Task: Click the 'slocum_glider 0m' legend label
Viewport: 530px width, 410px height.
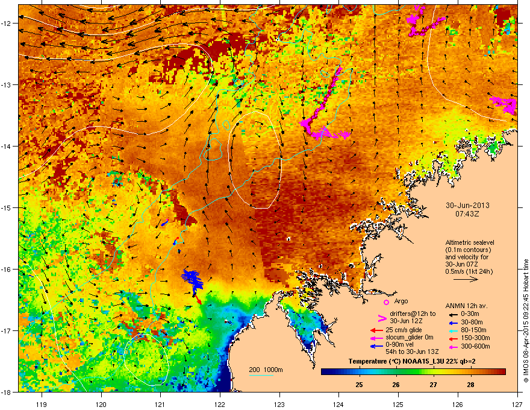Action: point(410,338)
